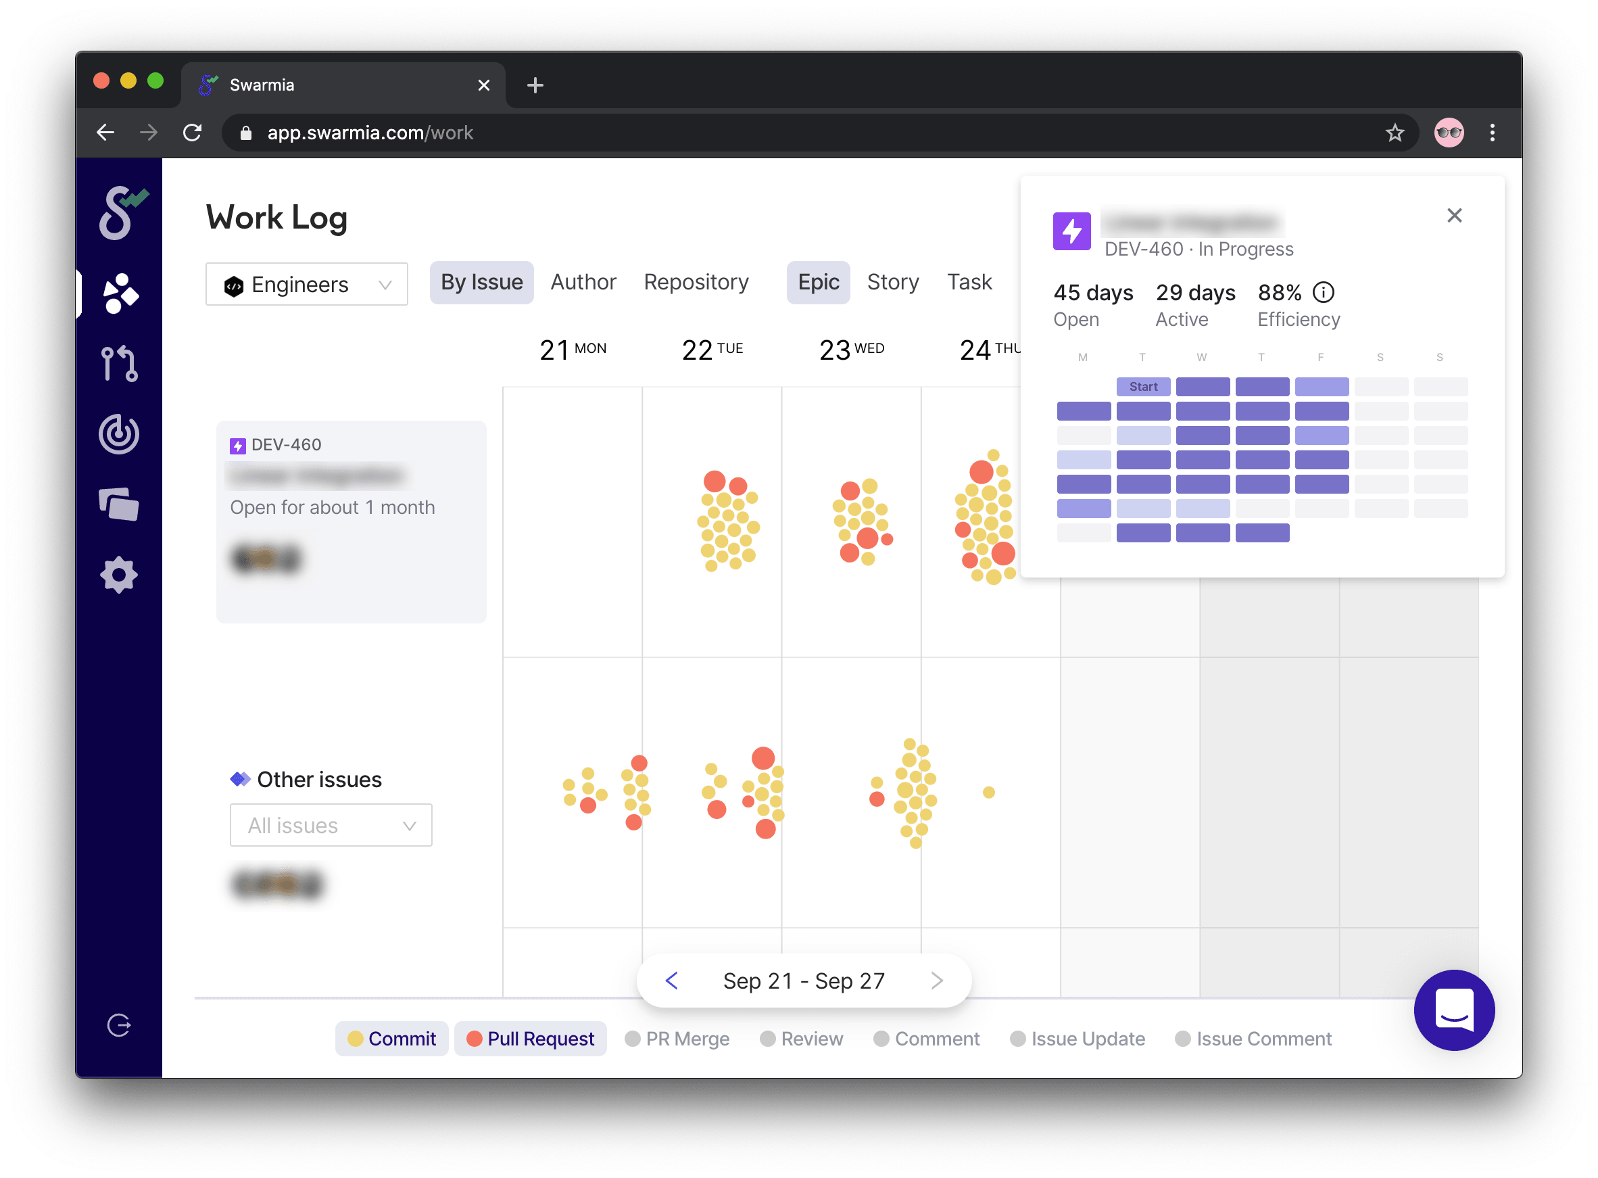Expand the Engineers team dropdown

306,285
